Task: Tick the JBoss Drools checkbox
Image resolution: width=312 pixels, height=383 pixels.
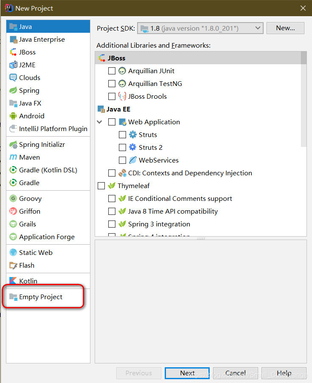Action: (x=112, y=96)
